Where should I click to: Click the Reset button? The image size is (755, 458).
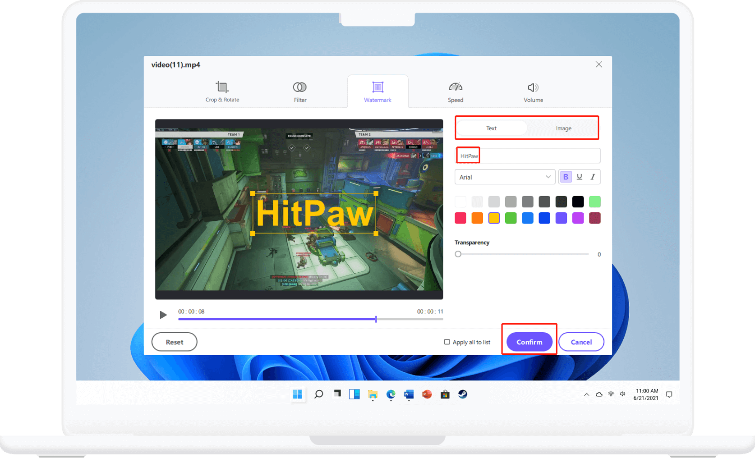click(175, 342)
